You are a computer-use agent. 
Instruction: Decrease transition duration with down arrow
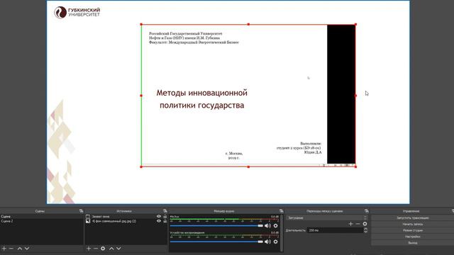click(x=366, y=232)
